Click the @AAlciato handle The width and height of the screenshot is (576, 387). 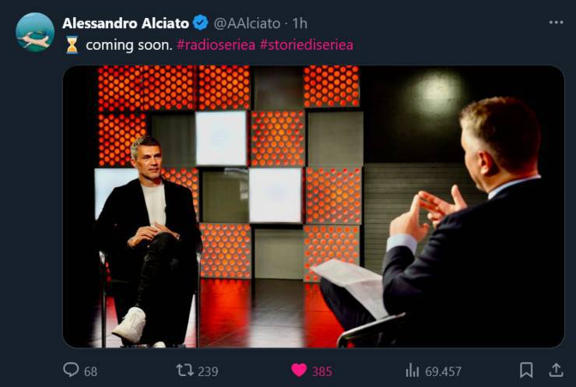247,23
